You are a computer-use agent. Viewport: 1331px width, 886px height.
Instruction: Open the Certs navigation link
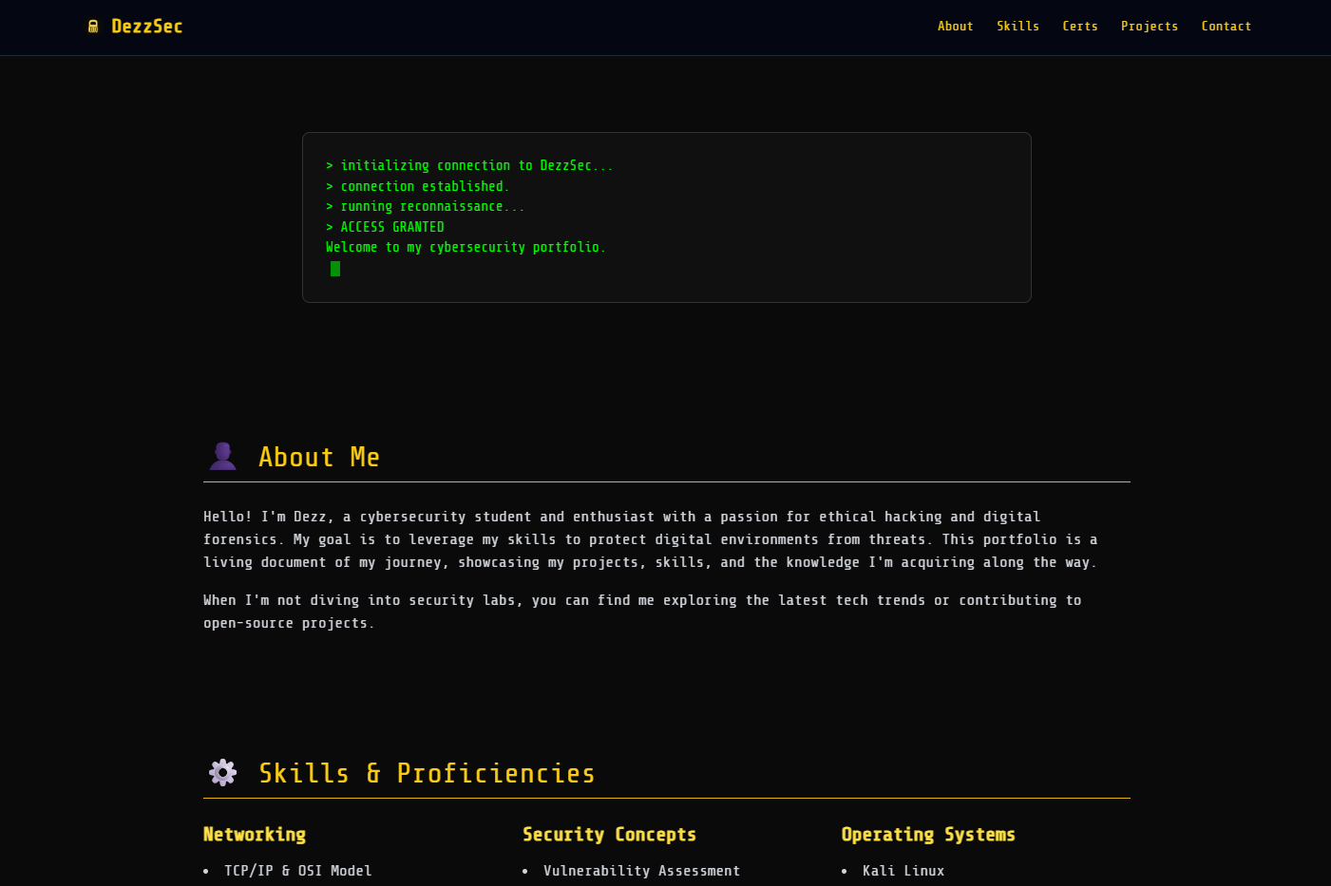coord(1079,27)
